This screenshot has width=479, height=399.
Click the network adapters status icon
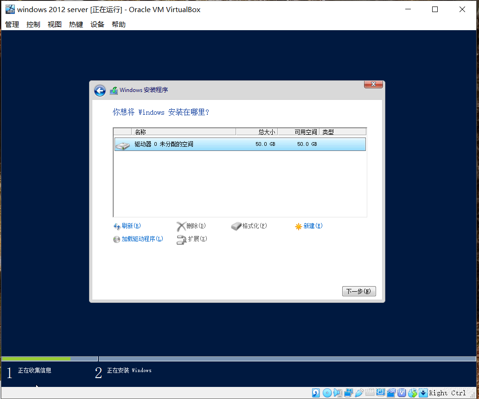pos(348,393)
